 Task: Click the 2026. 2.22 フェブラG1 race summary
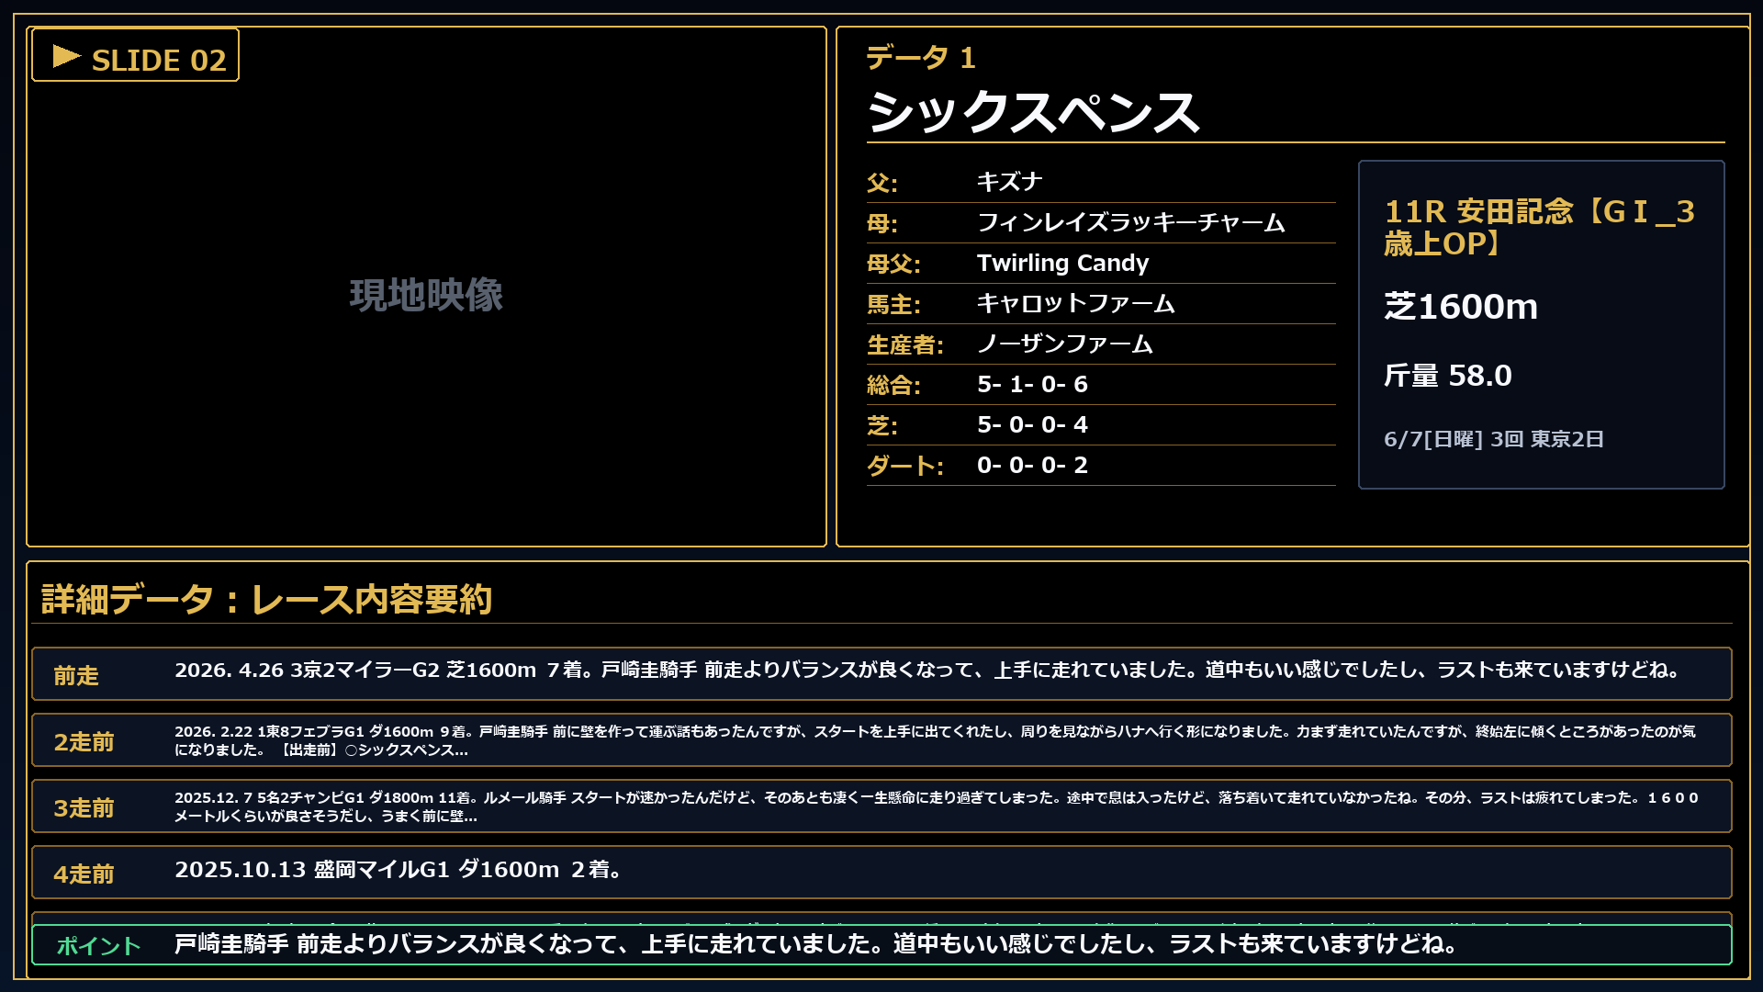935,740
